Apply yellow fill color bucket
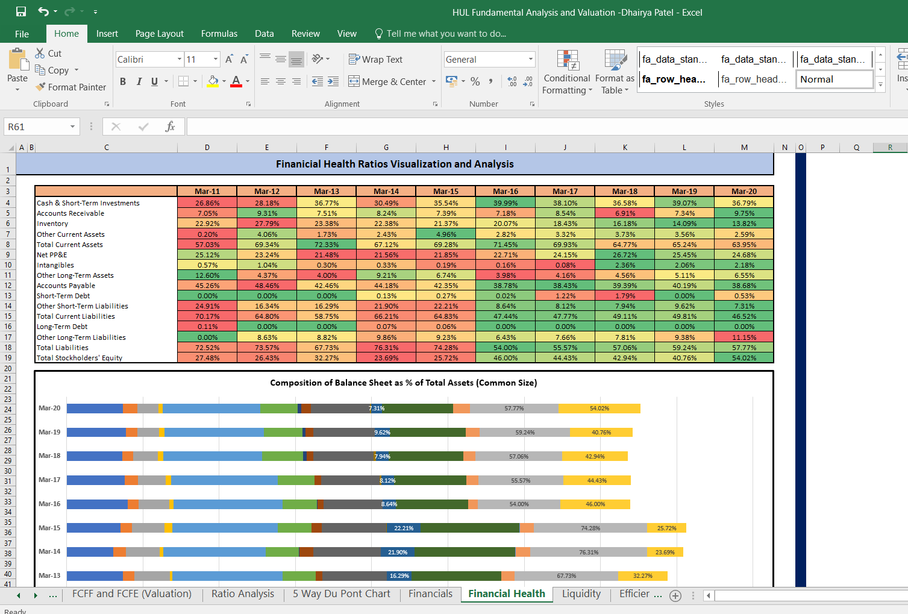Screen dimensions: 908x614 click(x=213, y=81)
